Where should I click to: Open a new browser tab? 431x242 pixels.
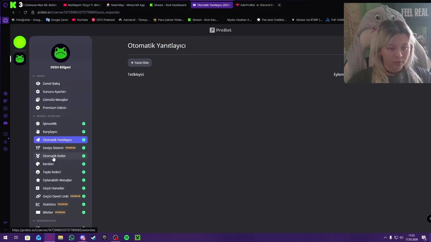279,5
